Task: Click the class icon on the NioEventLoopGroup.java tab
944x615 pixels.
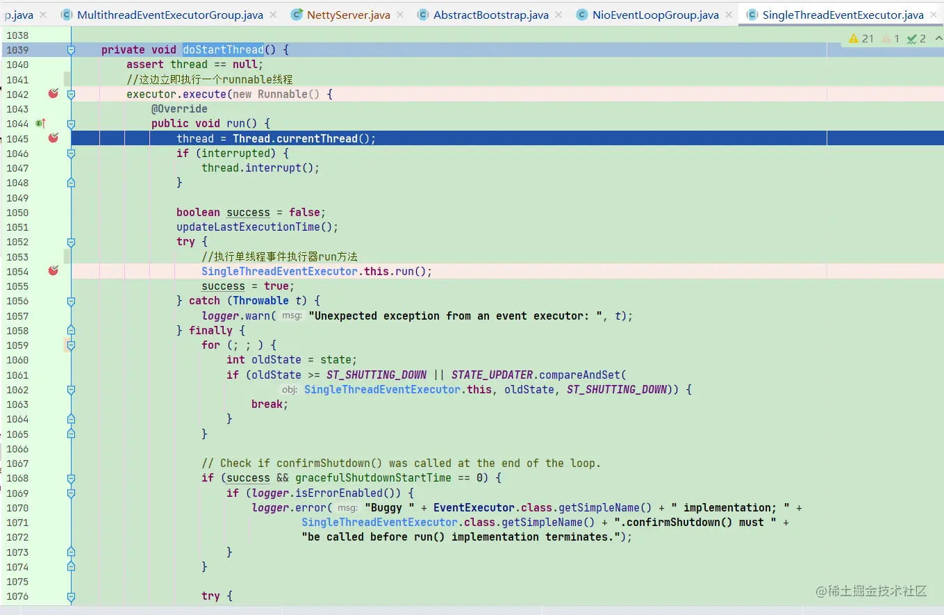Action: 582,15
